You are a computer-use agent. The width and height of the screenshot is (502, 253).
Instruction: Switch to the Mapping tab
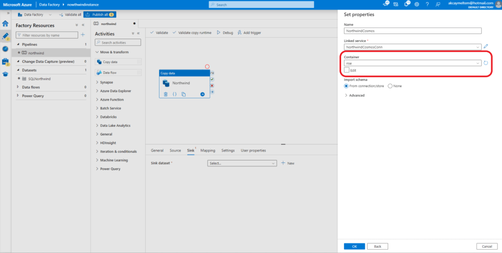(x=208, y=150)
